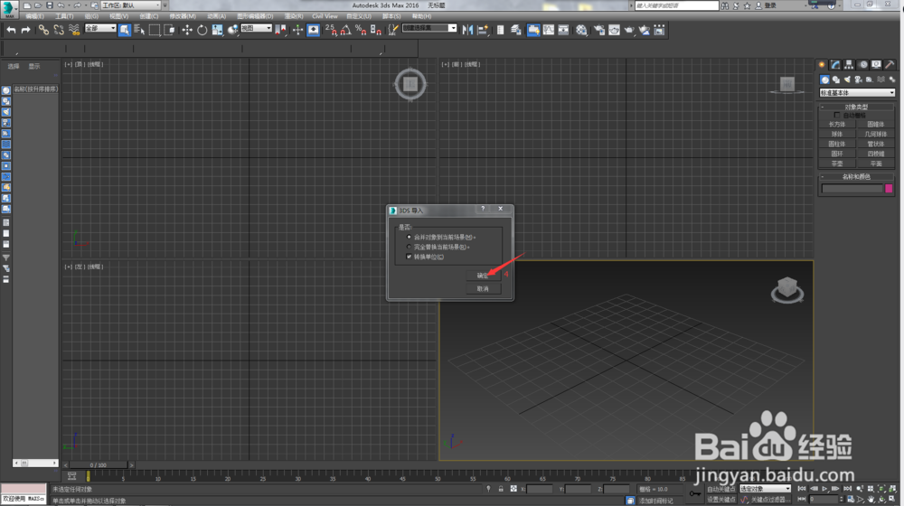
Task: Open the key filter Selected dropdown
Action: click(765, 489)
